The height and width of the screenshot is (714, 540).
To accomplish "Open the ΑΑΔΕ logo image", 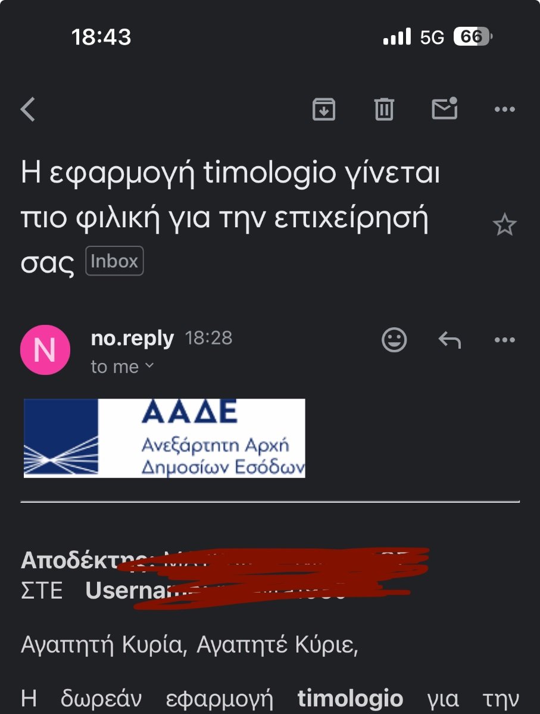I will click(164, 438).
